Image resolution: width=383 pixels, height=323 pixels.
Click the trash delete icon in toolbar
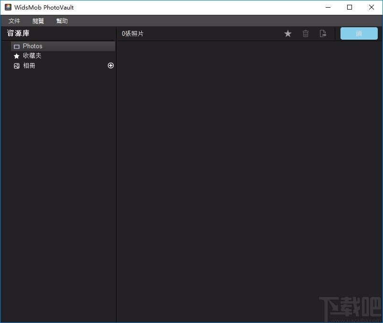coord(306,33)
